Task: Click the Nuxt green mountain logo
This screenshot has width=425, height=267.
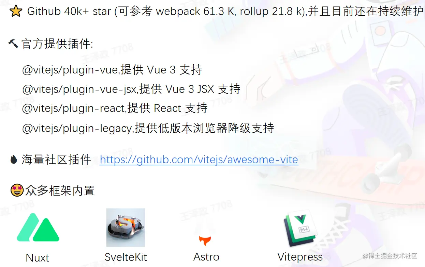Action: pyautogui.click(x=38, y=228)
